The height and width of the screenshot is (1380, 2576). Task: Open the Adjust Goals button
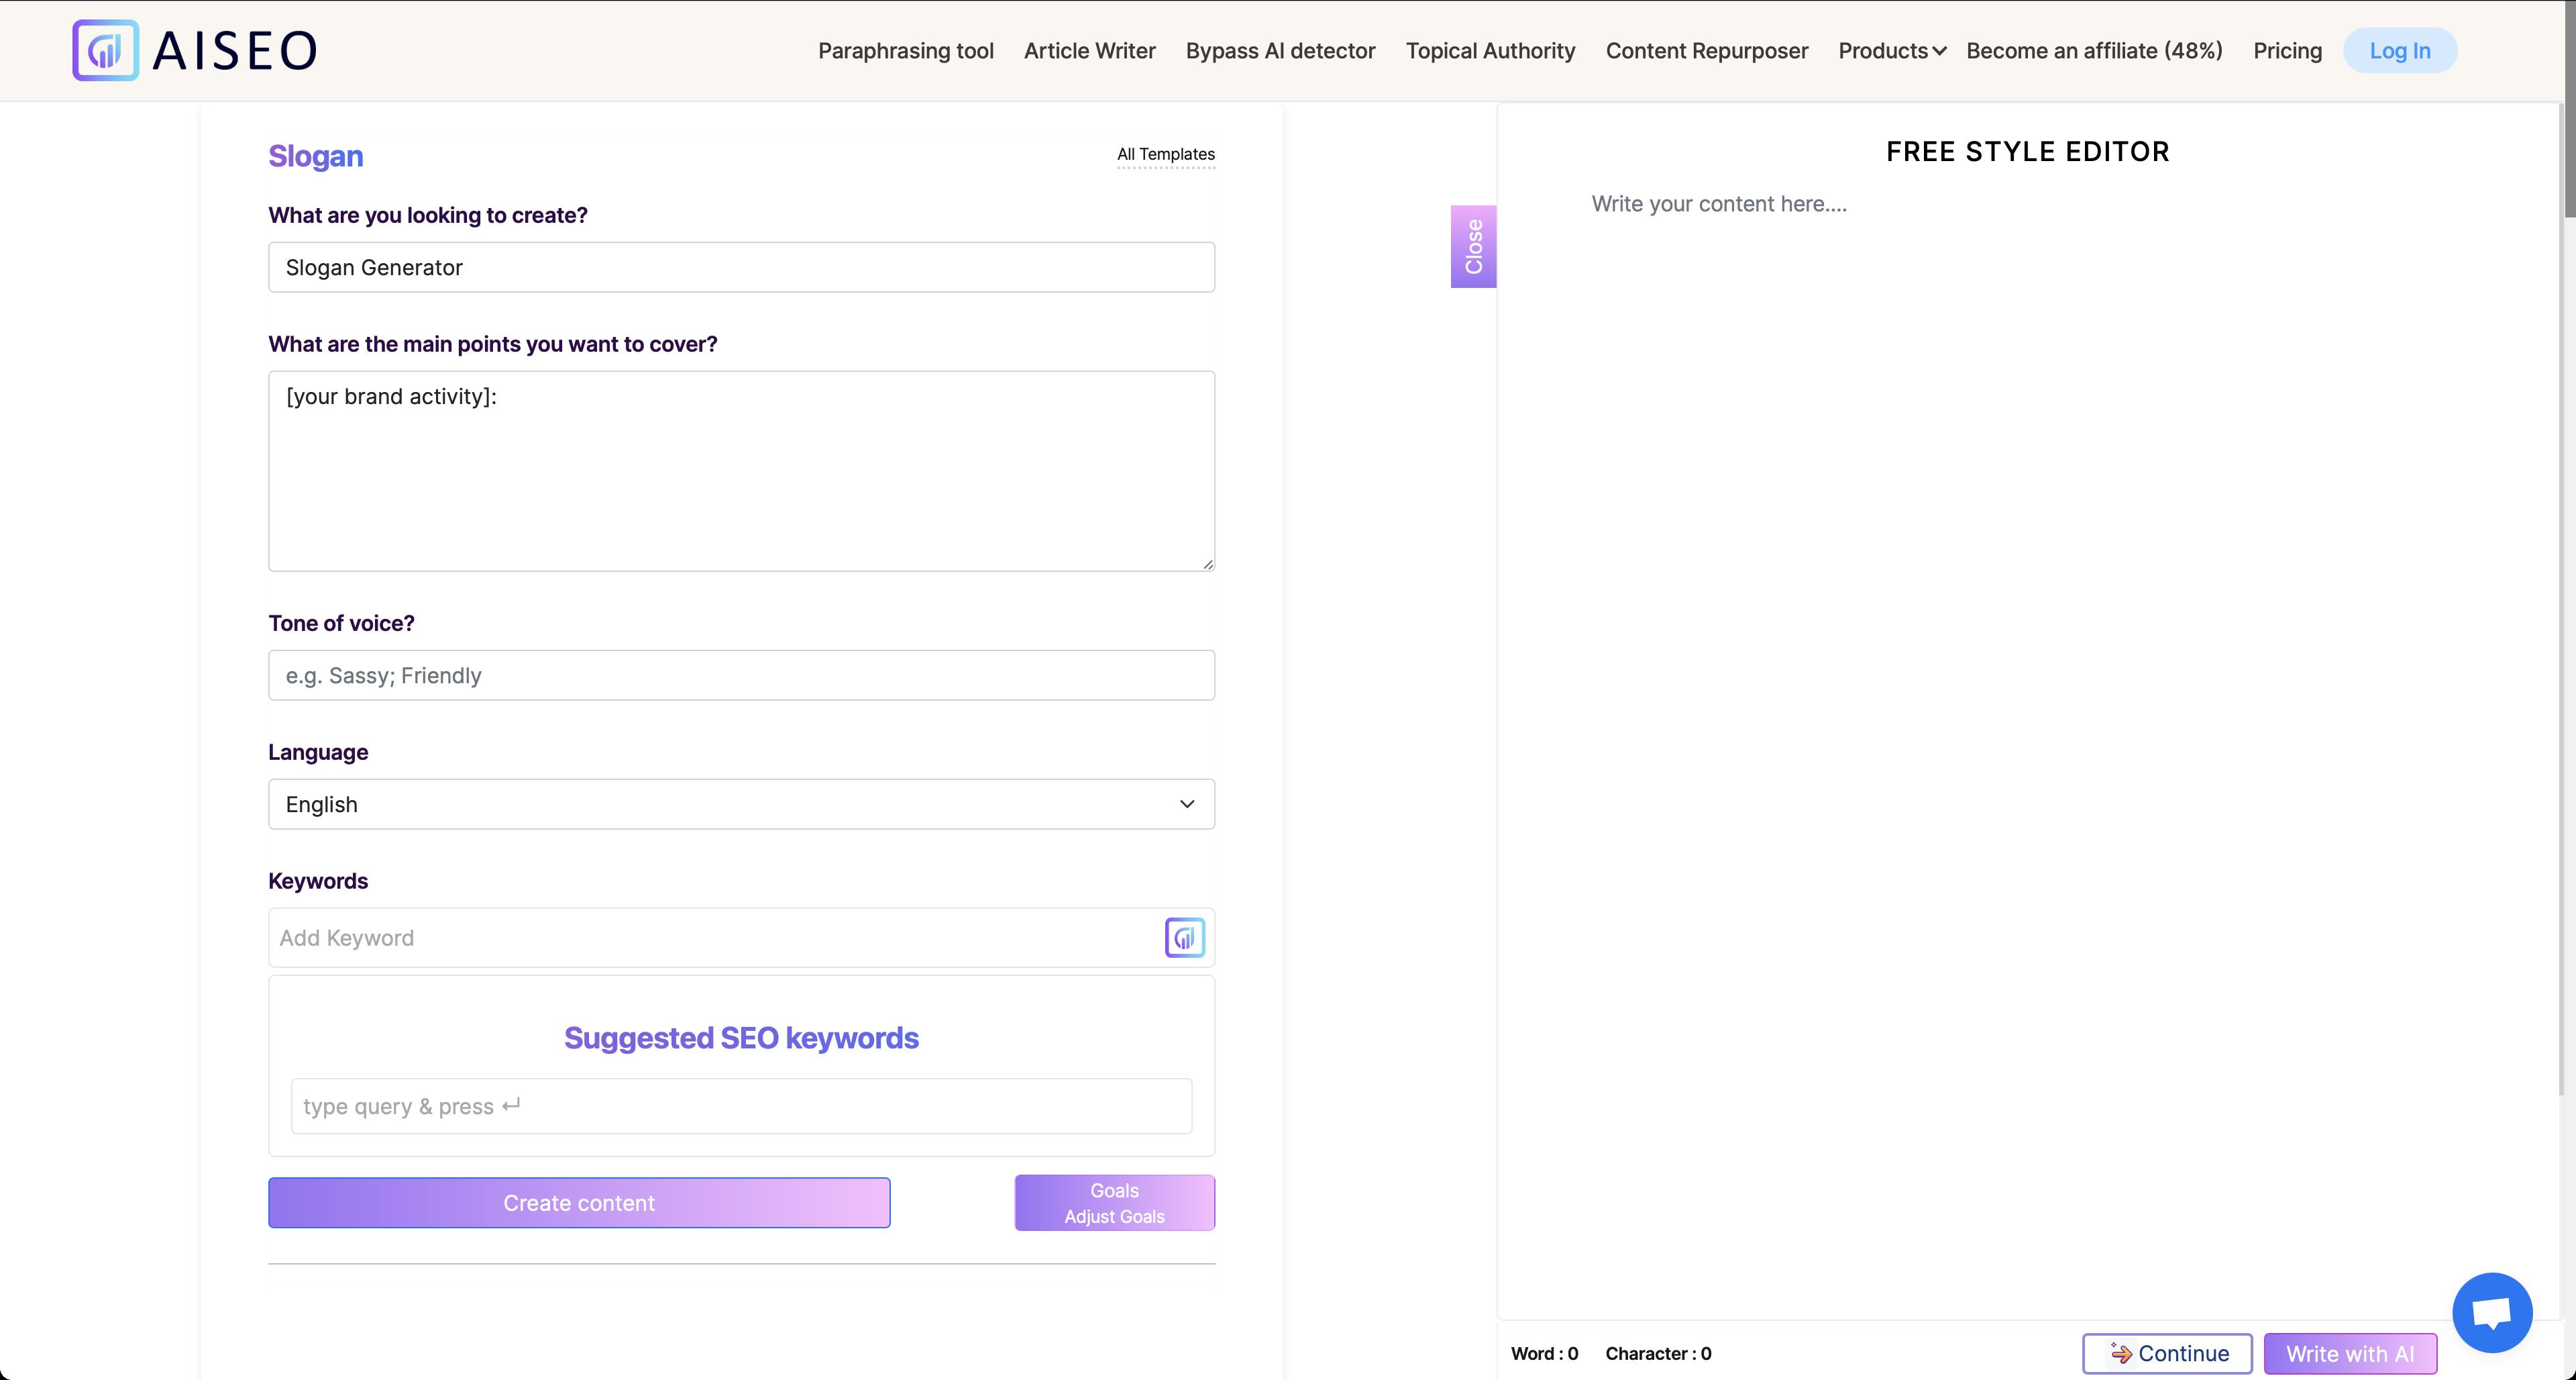(1114, 1203)
